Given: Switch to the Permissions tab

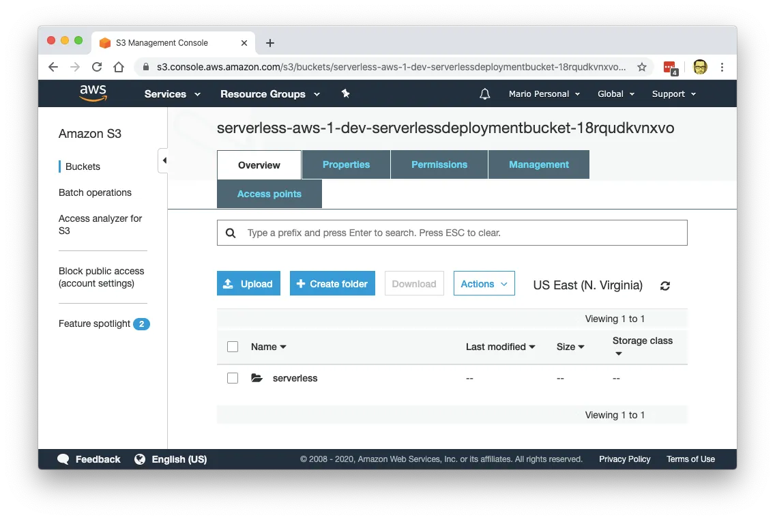Looking at the screenshot, I should click(439, 164).
